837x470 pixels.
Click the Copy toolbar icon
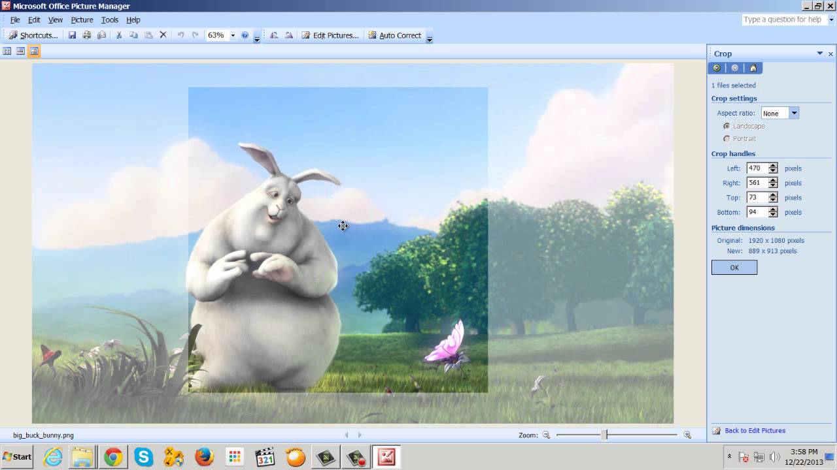click(x=133, y=35)
